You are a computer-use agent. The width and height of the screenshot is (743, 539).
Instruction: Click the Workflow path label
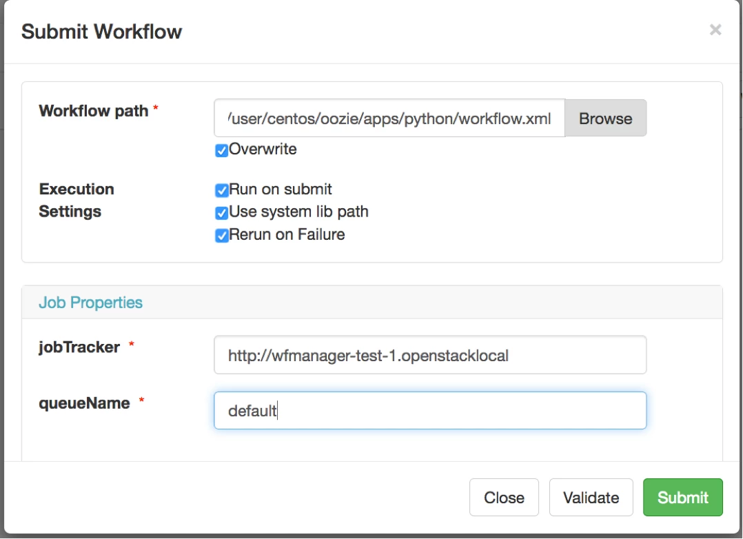tap(94, 111)
